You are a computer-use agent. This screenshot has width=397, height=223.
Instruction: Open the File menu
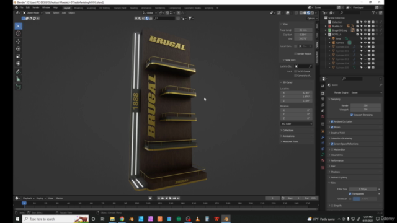coord(21,7)
